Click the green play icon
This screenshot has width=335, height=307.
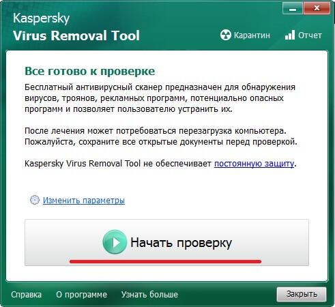tap(115, 242)
